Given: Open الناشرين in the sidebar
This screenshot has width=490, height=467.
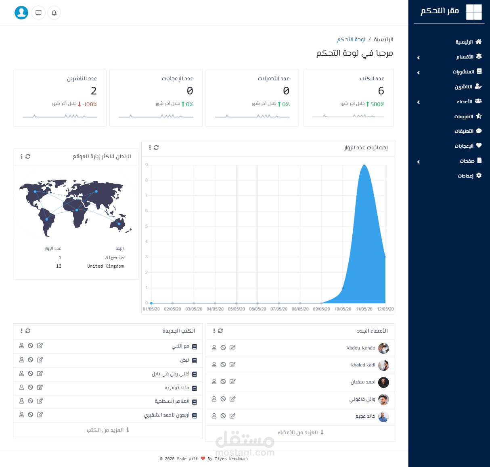Looking at the screenshot, I should tap(468, 87).
